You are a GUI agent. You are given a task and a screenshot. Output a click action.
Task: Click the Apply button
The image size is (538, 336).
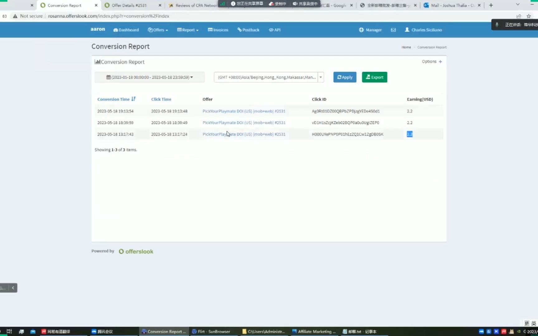(x=345, y=77)
